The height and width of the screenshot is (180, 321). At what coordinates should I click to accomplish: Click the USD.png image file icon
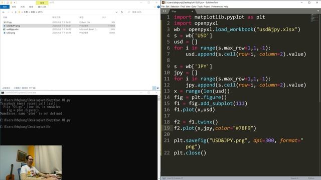[x=5, y=32]
